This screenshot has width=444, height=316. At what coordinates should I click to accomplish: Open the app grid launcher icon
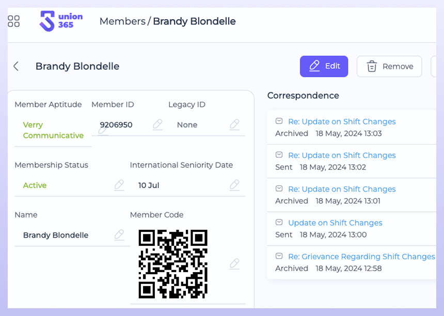click(14, 21)
